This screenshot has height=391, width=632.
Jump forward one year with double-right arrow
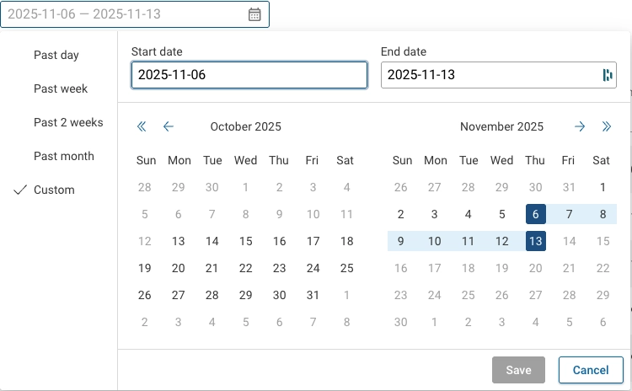coord(606,126)
